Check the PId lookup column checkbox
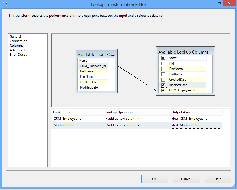The height and width of the screenshot is (190, 237). 163,63
